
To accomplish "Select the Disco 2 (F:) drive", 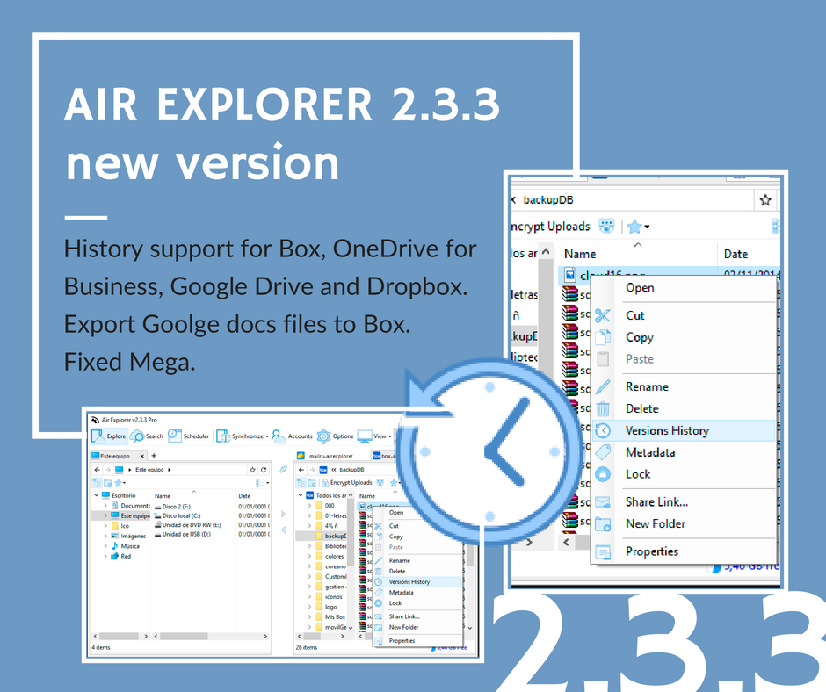I will (x=173, y=507).
